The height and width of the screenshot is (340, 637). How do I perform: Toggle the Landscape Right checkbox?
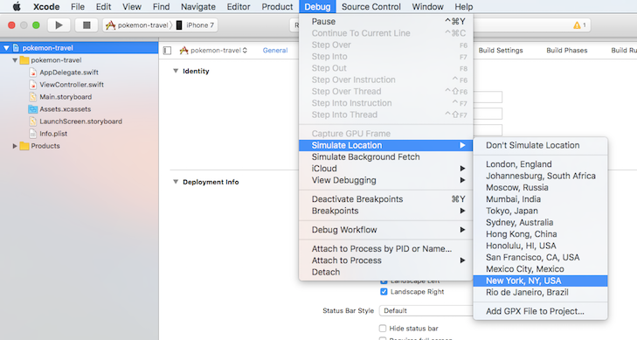(x=384, y=292)
